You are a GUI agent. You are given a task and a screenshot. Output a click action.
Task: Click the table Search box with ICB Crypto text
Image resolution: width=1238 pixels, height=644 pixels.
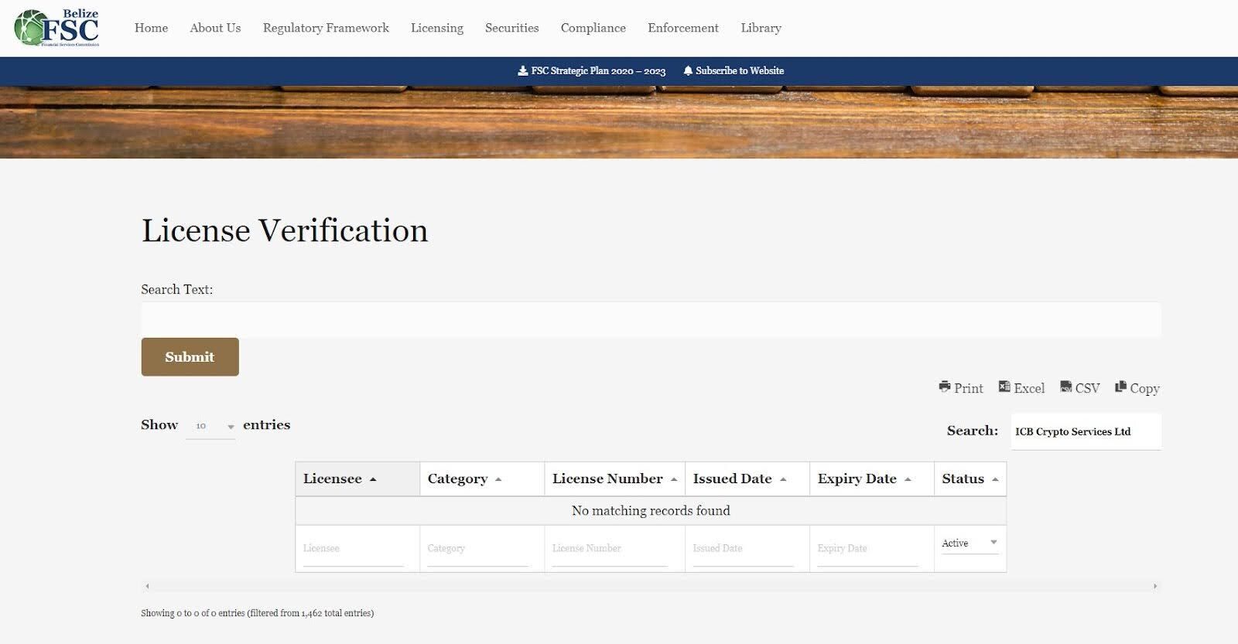point(1086,431)
